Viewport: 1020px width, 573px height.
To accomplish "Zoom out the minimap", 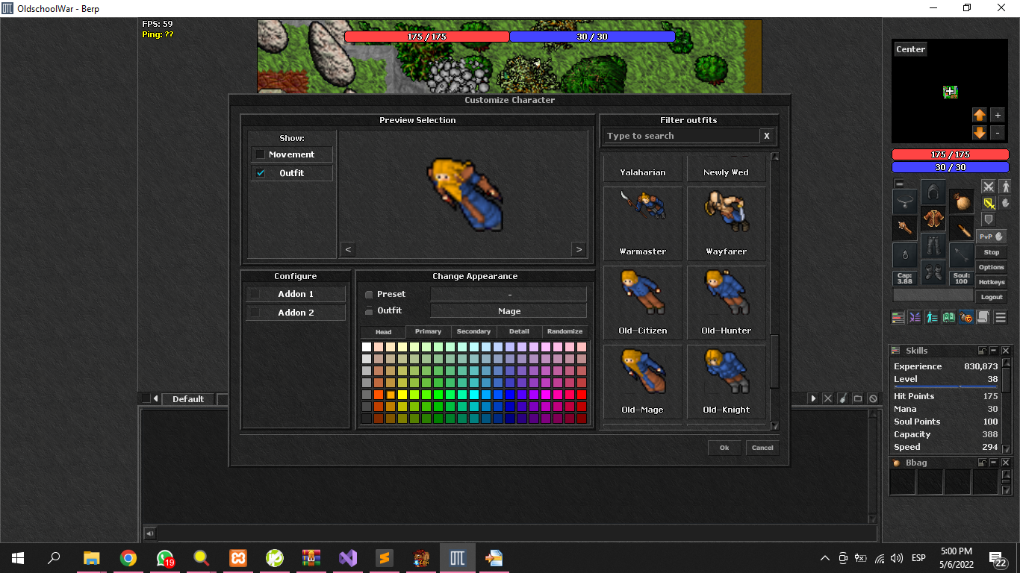I will click(x=998, y=133).
